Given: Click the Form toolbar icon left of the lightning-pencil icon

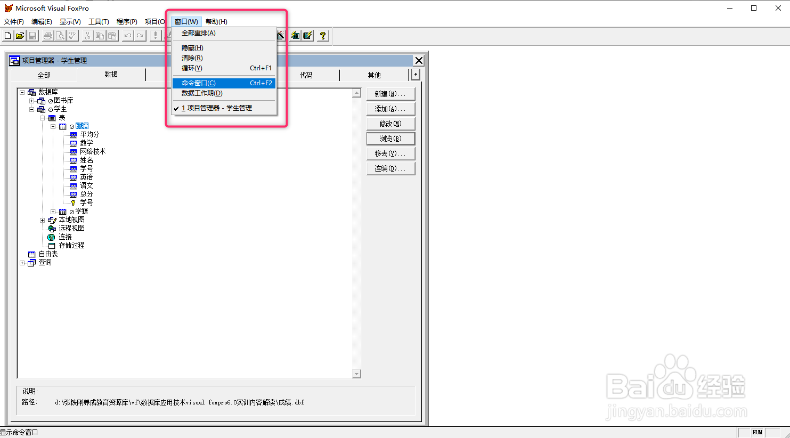Looking at the screenshot, I should click(x=295, y=36).
